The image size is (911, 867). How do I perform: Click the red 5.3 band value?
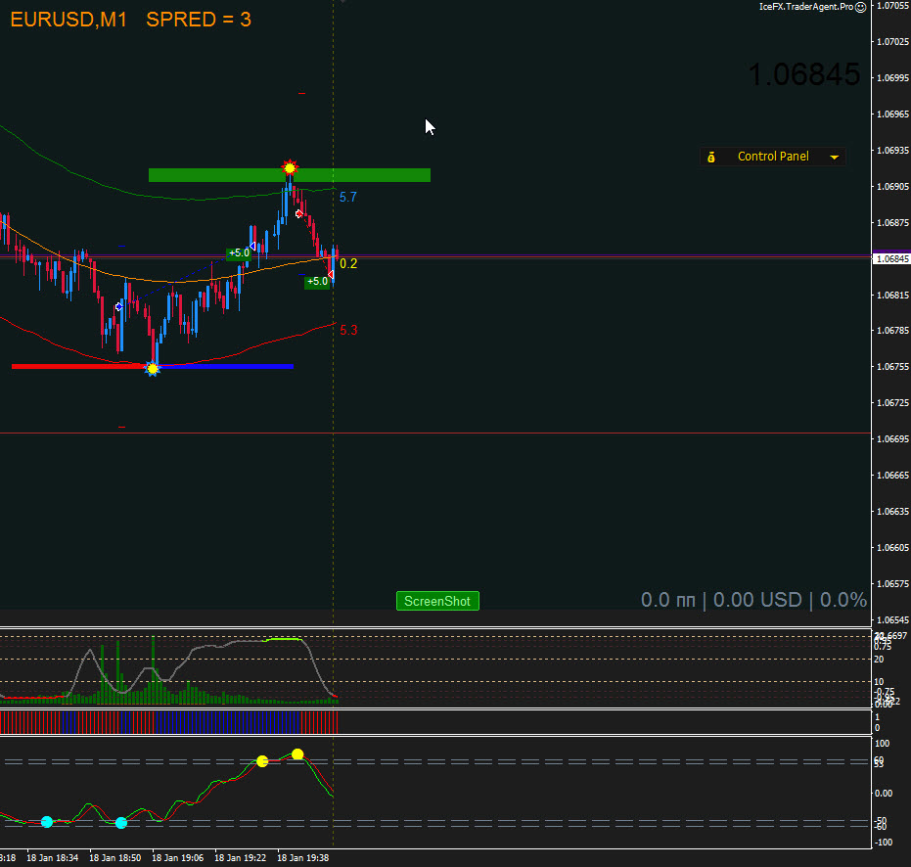pos(348,330)
